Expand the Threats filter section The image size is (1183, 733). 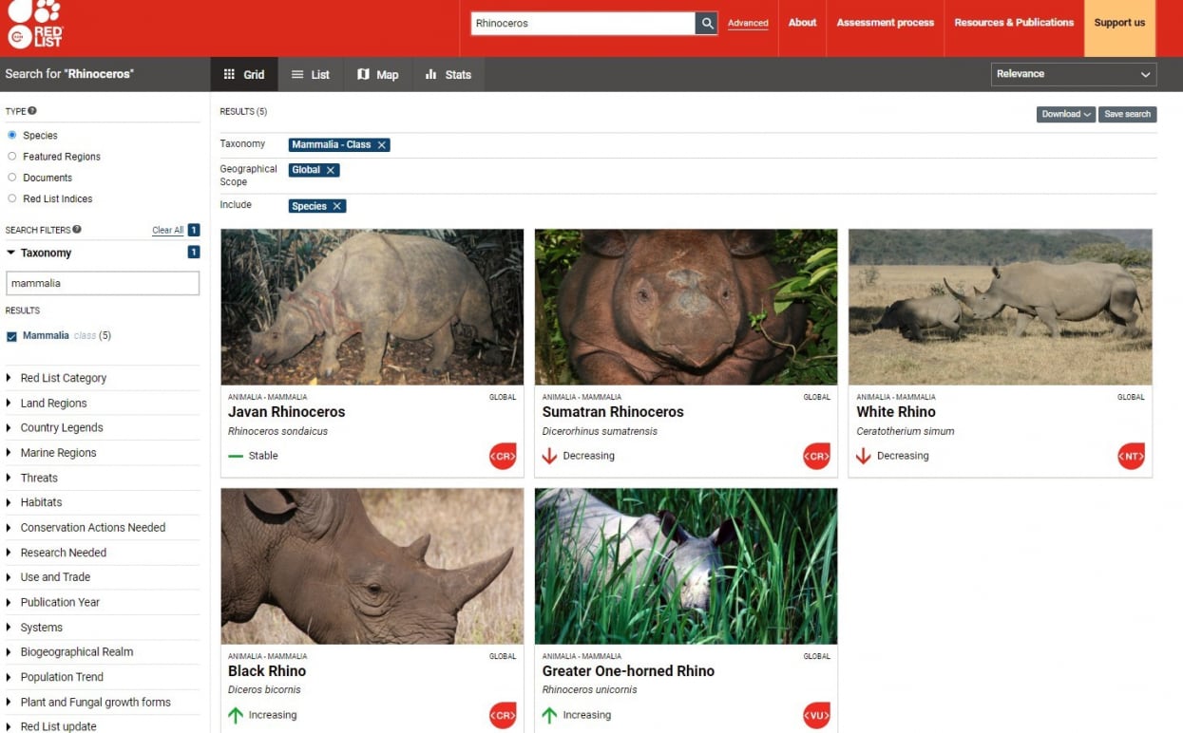coord(39,478)
